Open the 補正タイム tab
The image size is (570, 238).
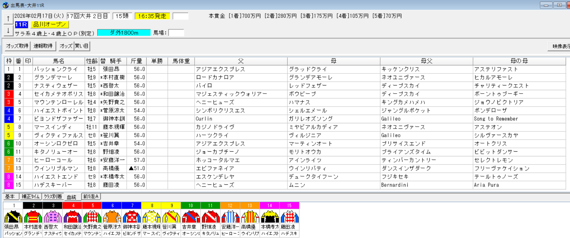(x=31, y=197)
